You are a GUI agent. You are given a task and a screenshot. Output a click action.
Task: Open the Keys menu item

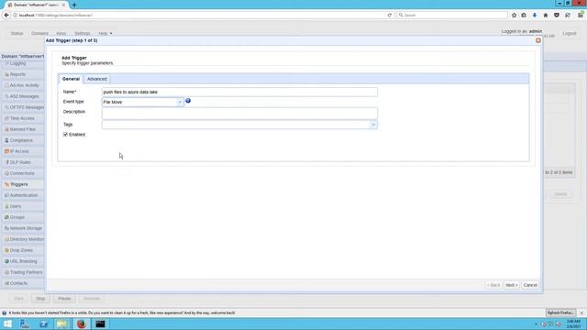(61, 33)
